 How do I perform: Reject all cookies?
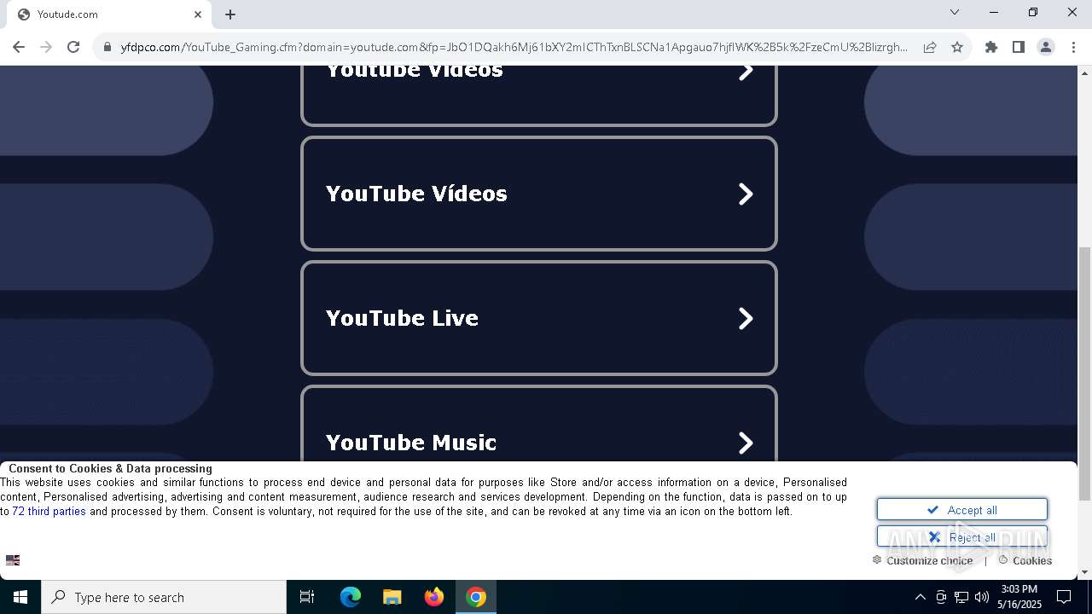[x=962, y=536]
